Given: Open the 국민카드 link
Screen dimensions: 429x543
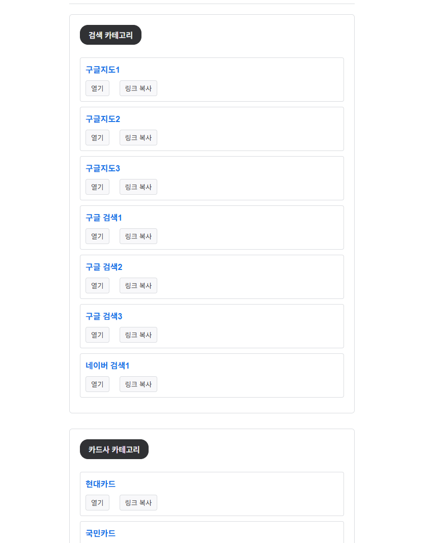Looking at the screenshot, I should tap(100, 533).
